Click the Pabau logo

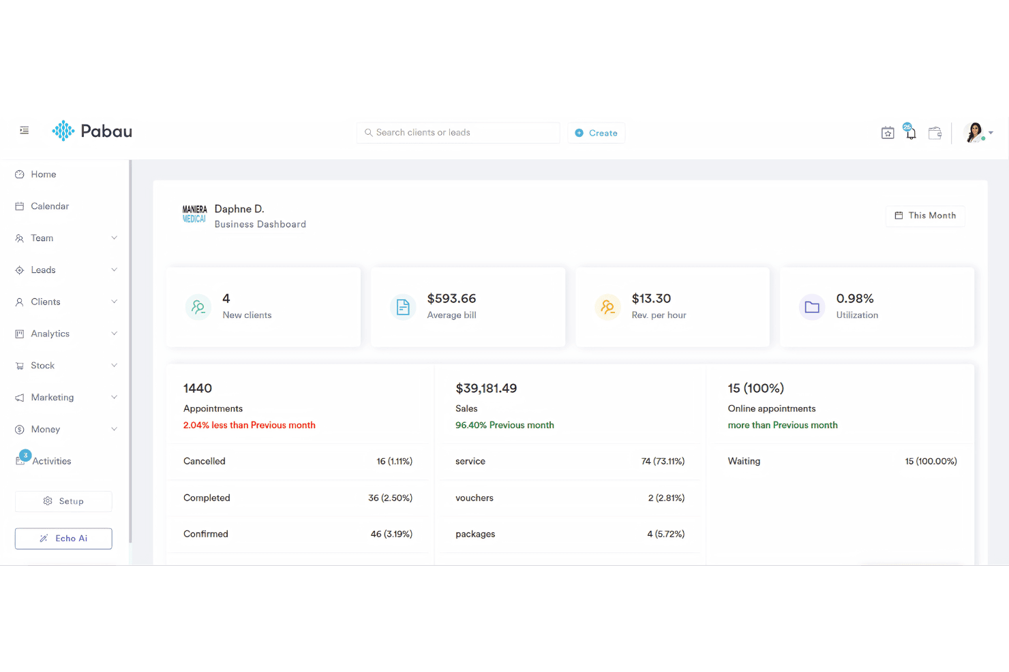(x=92, y=131)
